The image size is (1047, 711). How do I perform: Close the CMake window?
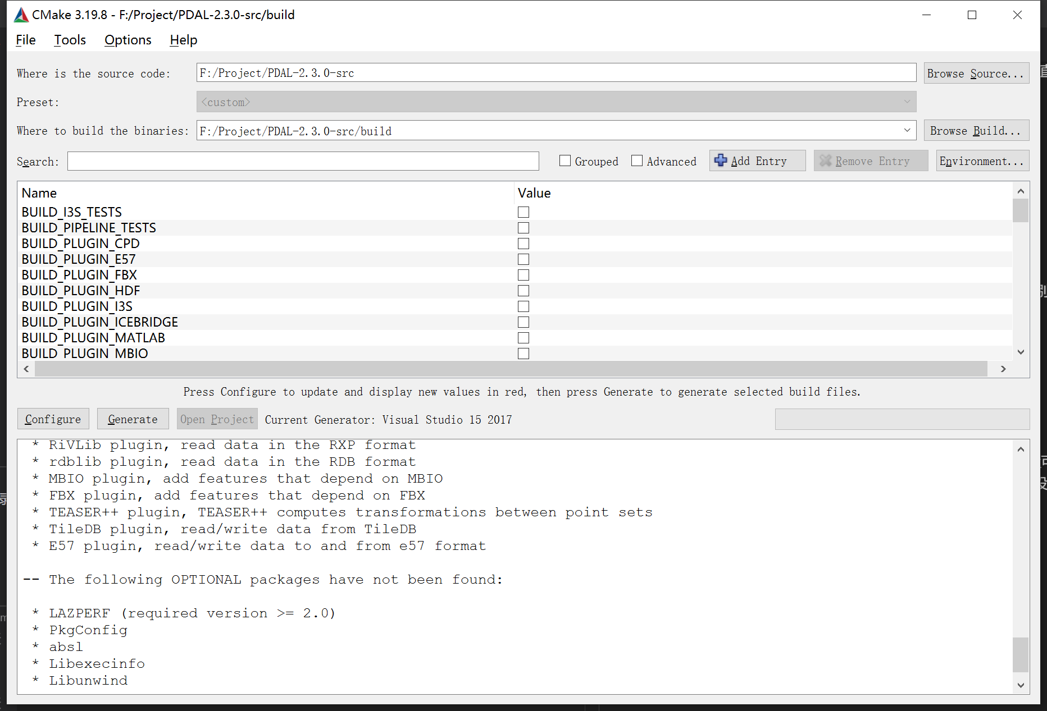pos(1017,15)
